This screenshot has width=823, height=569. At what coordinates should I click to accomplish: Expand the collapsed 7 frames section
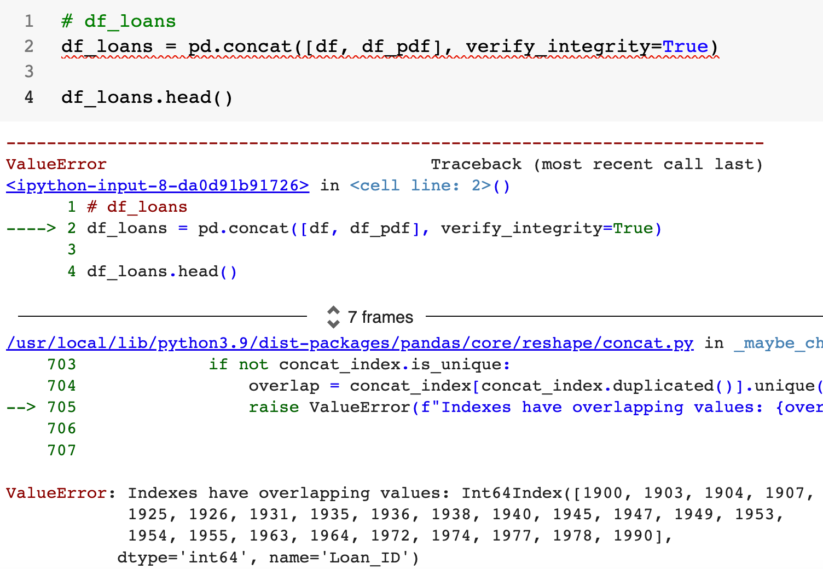(370, 317)
